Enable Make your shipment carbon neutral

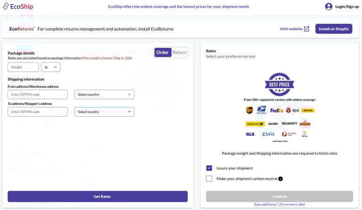[209, 179]
